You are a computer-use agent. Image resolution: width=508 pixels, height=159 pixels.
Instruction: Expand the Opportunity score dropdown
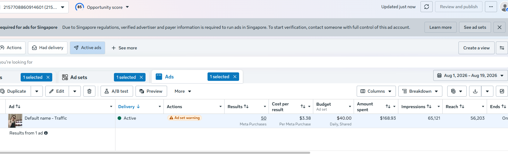click(127, 7)
